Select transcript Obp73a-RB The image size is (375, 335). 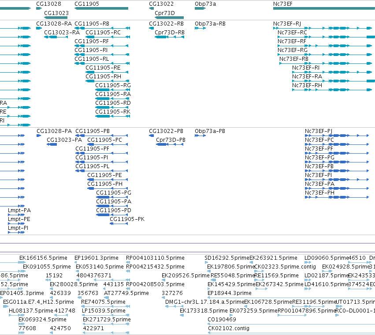[210, 24]
